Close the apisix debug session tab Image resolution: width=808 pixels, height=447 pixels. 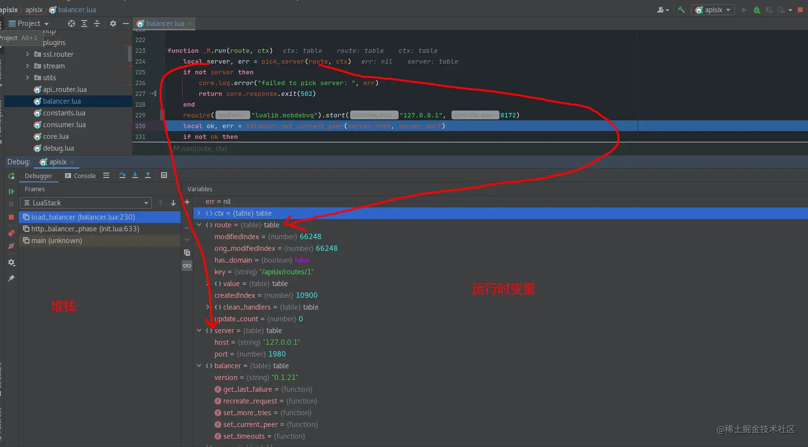[72, 162]
